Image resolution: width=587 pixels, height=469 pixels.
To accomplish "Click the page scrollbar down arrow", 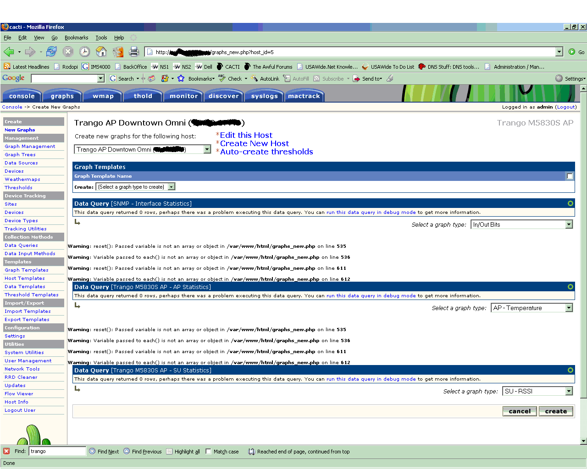I will pos(583,441).
